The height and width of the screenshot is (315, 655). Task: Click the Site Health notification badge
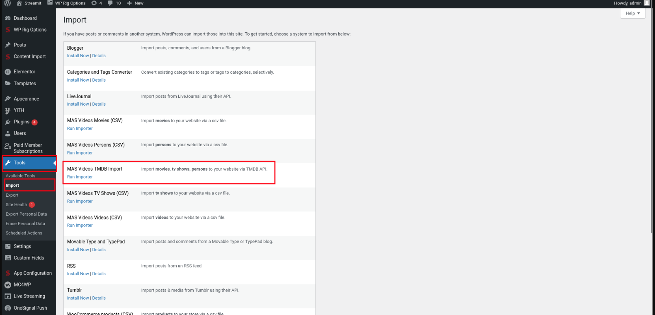[32, 204]
